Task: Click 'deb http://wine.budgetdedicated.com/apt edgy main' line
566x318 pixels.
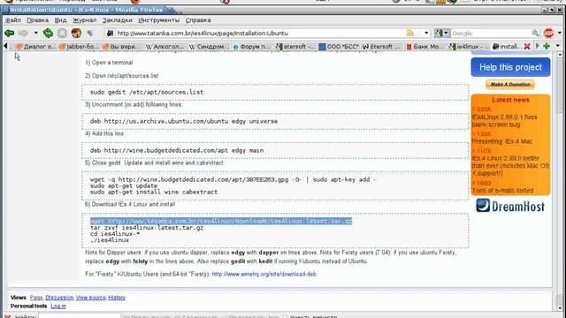Action: click(177, 150)
